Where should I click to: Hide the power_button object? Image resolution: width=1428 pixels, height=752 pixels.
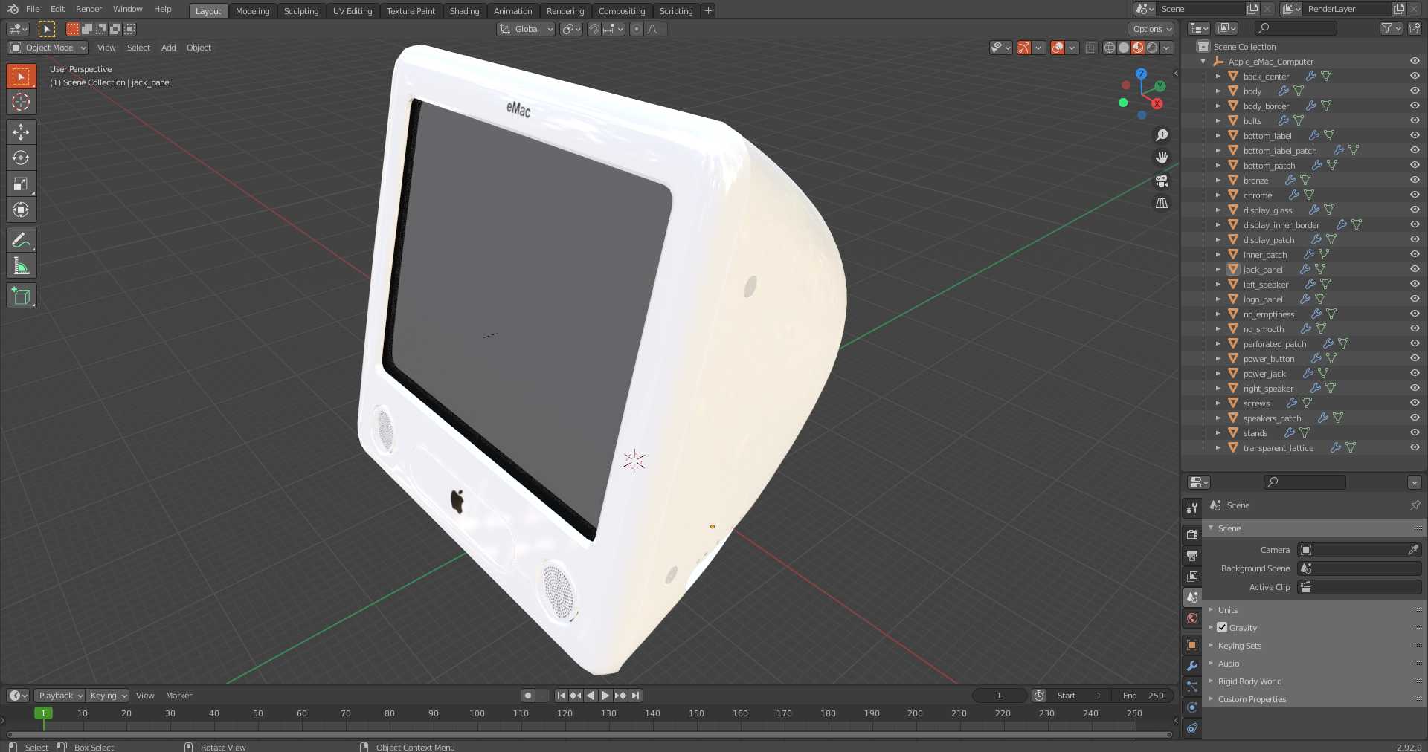1415,358
